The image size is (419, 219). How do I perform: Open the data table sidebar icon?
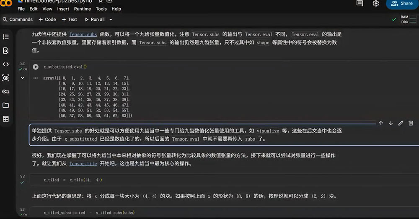coord(5,119)
